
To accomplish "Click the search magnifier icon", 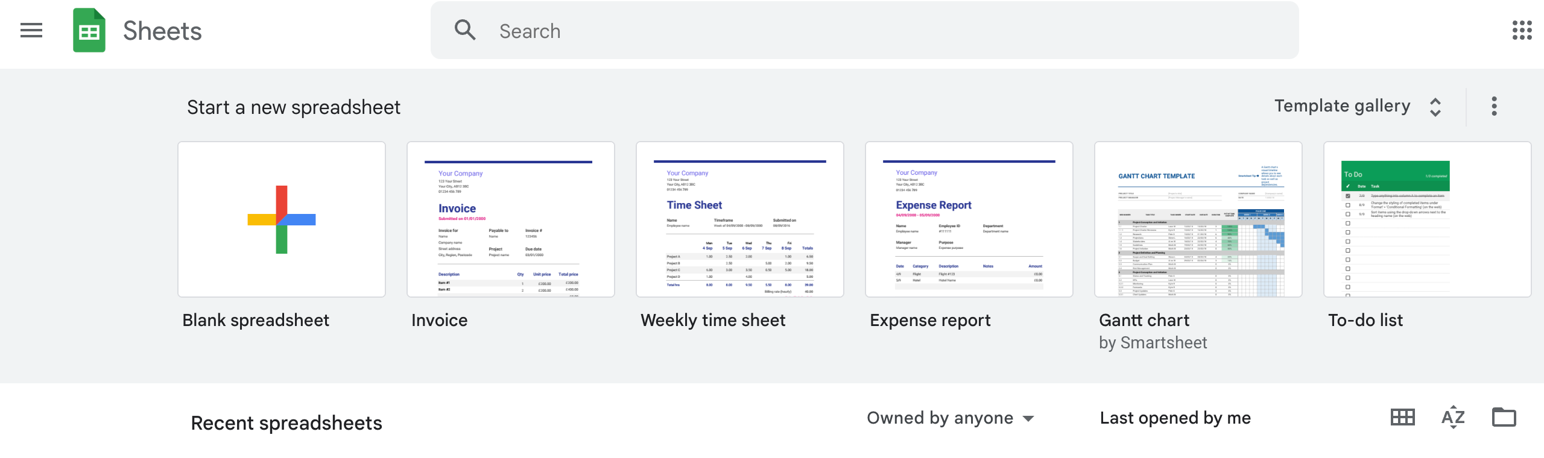I will [465, 30].
